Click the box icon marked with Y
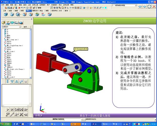Viewport: 157px width, 126px height. click(x=12, y=14)
